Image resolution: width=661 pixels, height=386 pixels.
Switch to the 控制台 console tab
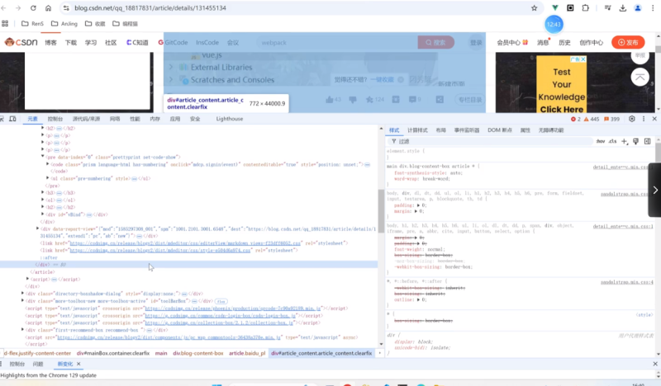tap(55, 119)
